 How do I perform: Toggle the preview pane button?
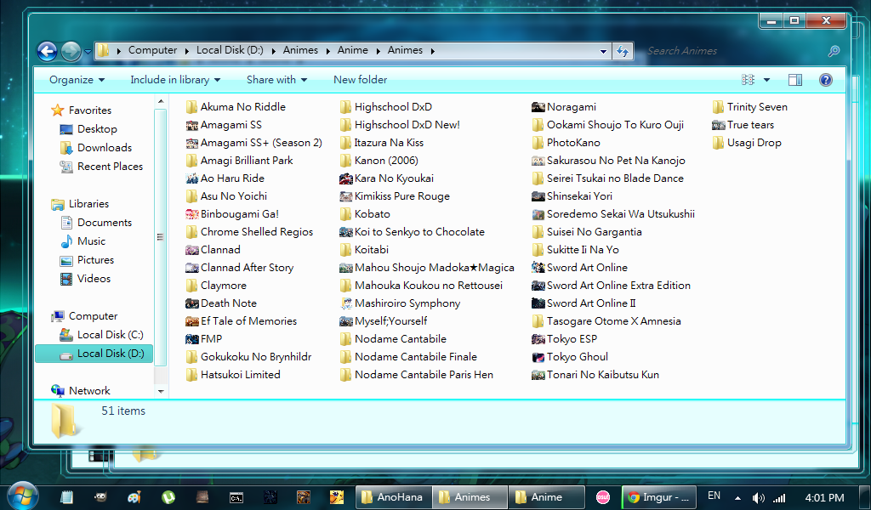(795, 80)
